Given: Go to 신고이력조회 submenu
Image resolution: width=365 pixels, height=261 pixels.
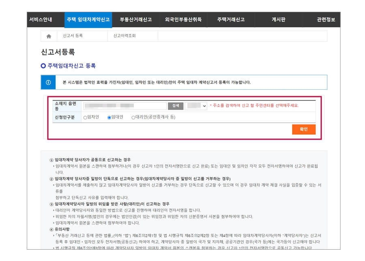Looking at the screenshot, I should (x=125, y=36).
